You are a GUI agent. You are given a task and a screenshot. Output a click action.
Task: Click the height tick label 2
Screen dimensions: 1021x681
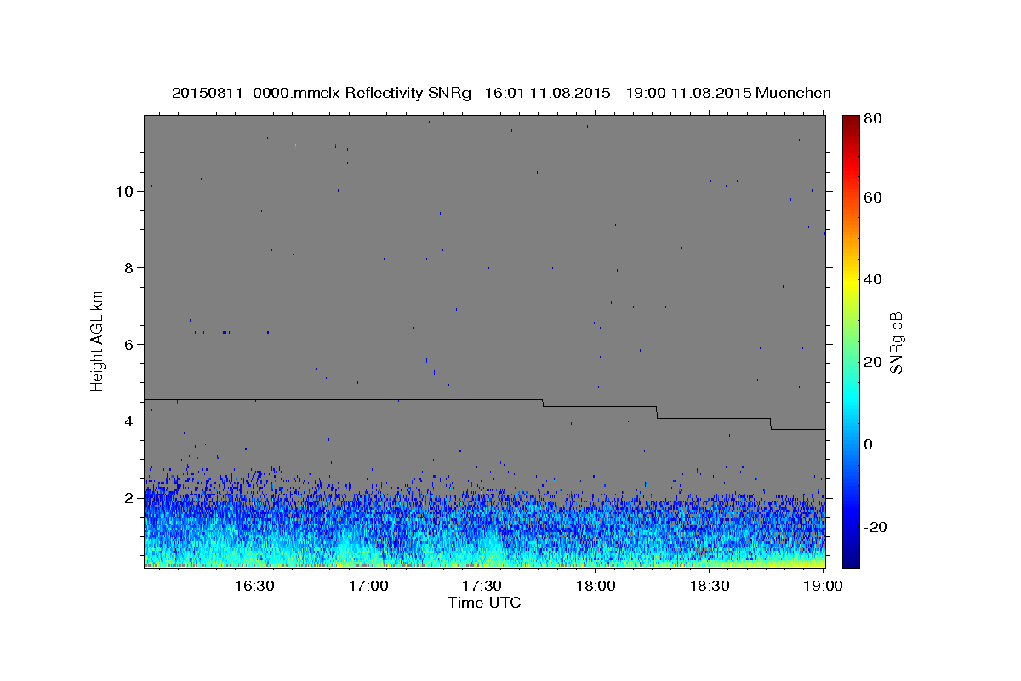[129, 498]
